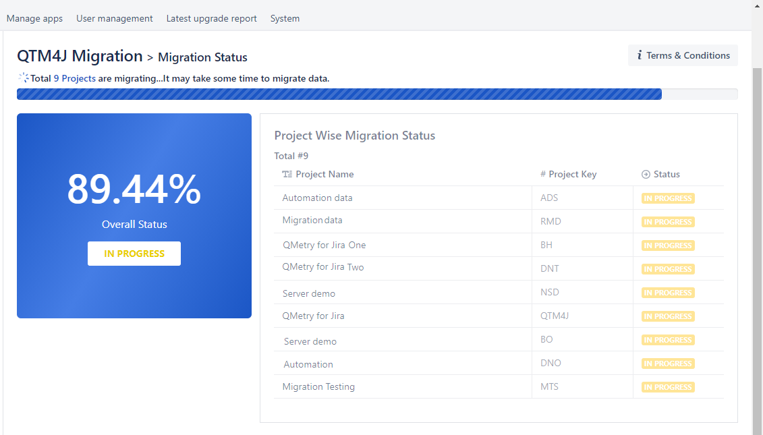Click the Total #9 count label
Screen dimensions: 763x435
click(x=291, y=156)
